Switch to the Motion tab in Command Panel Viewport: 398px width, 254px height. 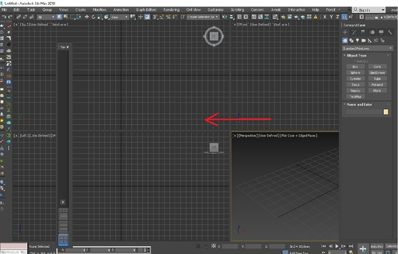coord(372,32)
